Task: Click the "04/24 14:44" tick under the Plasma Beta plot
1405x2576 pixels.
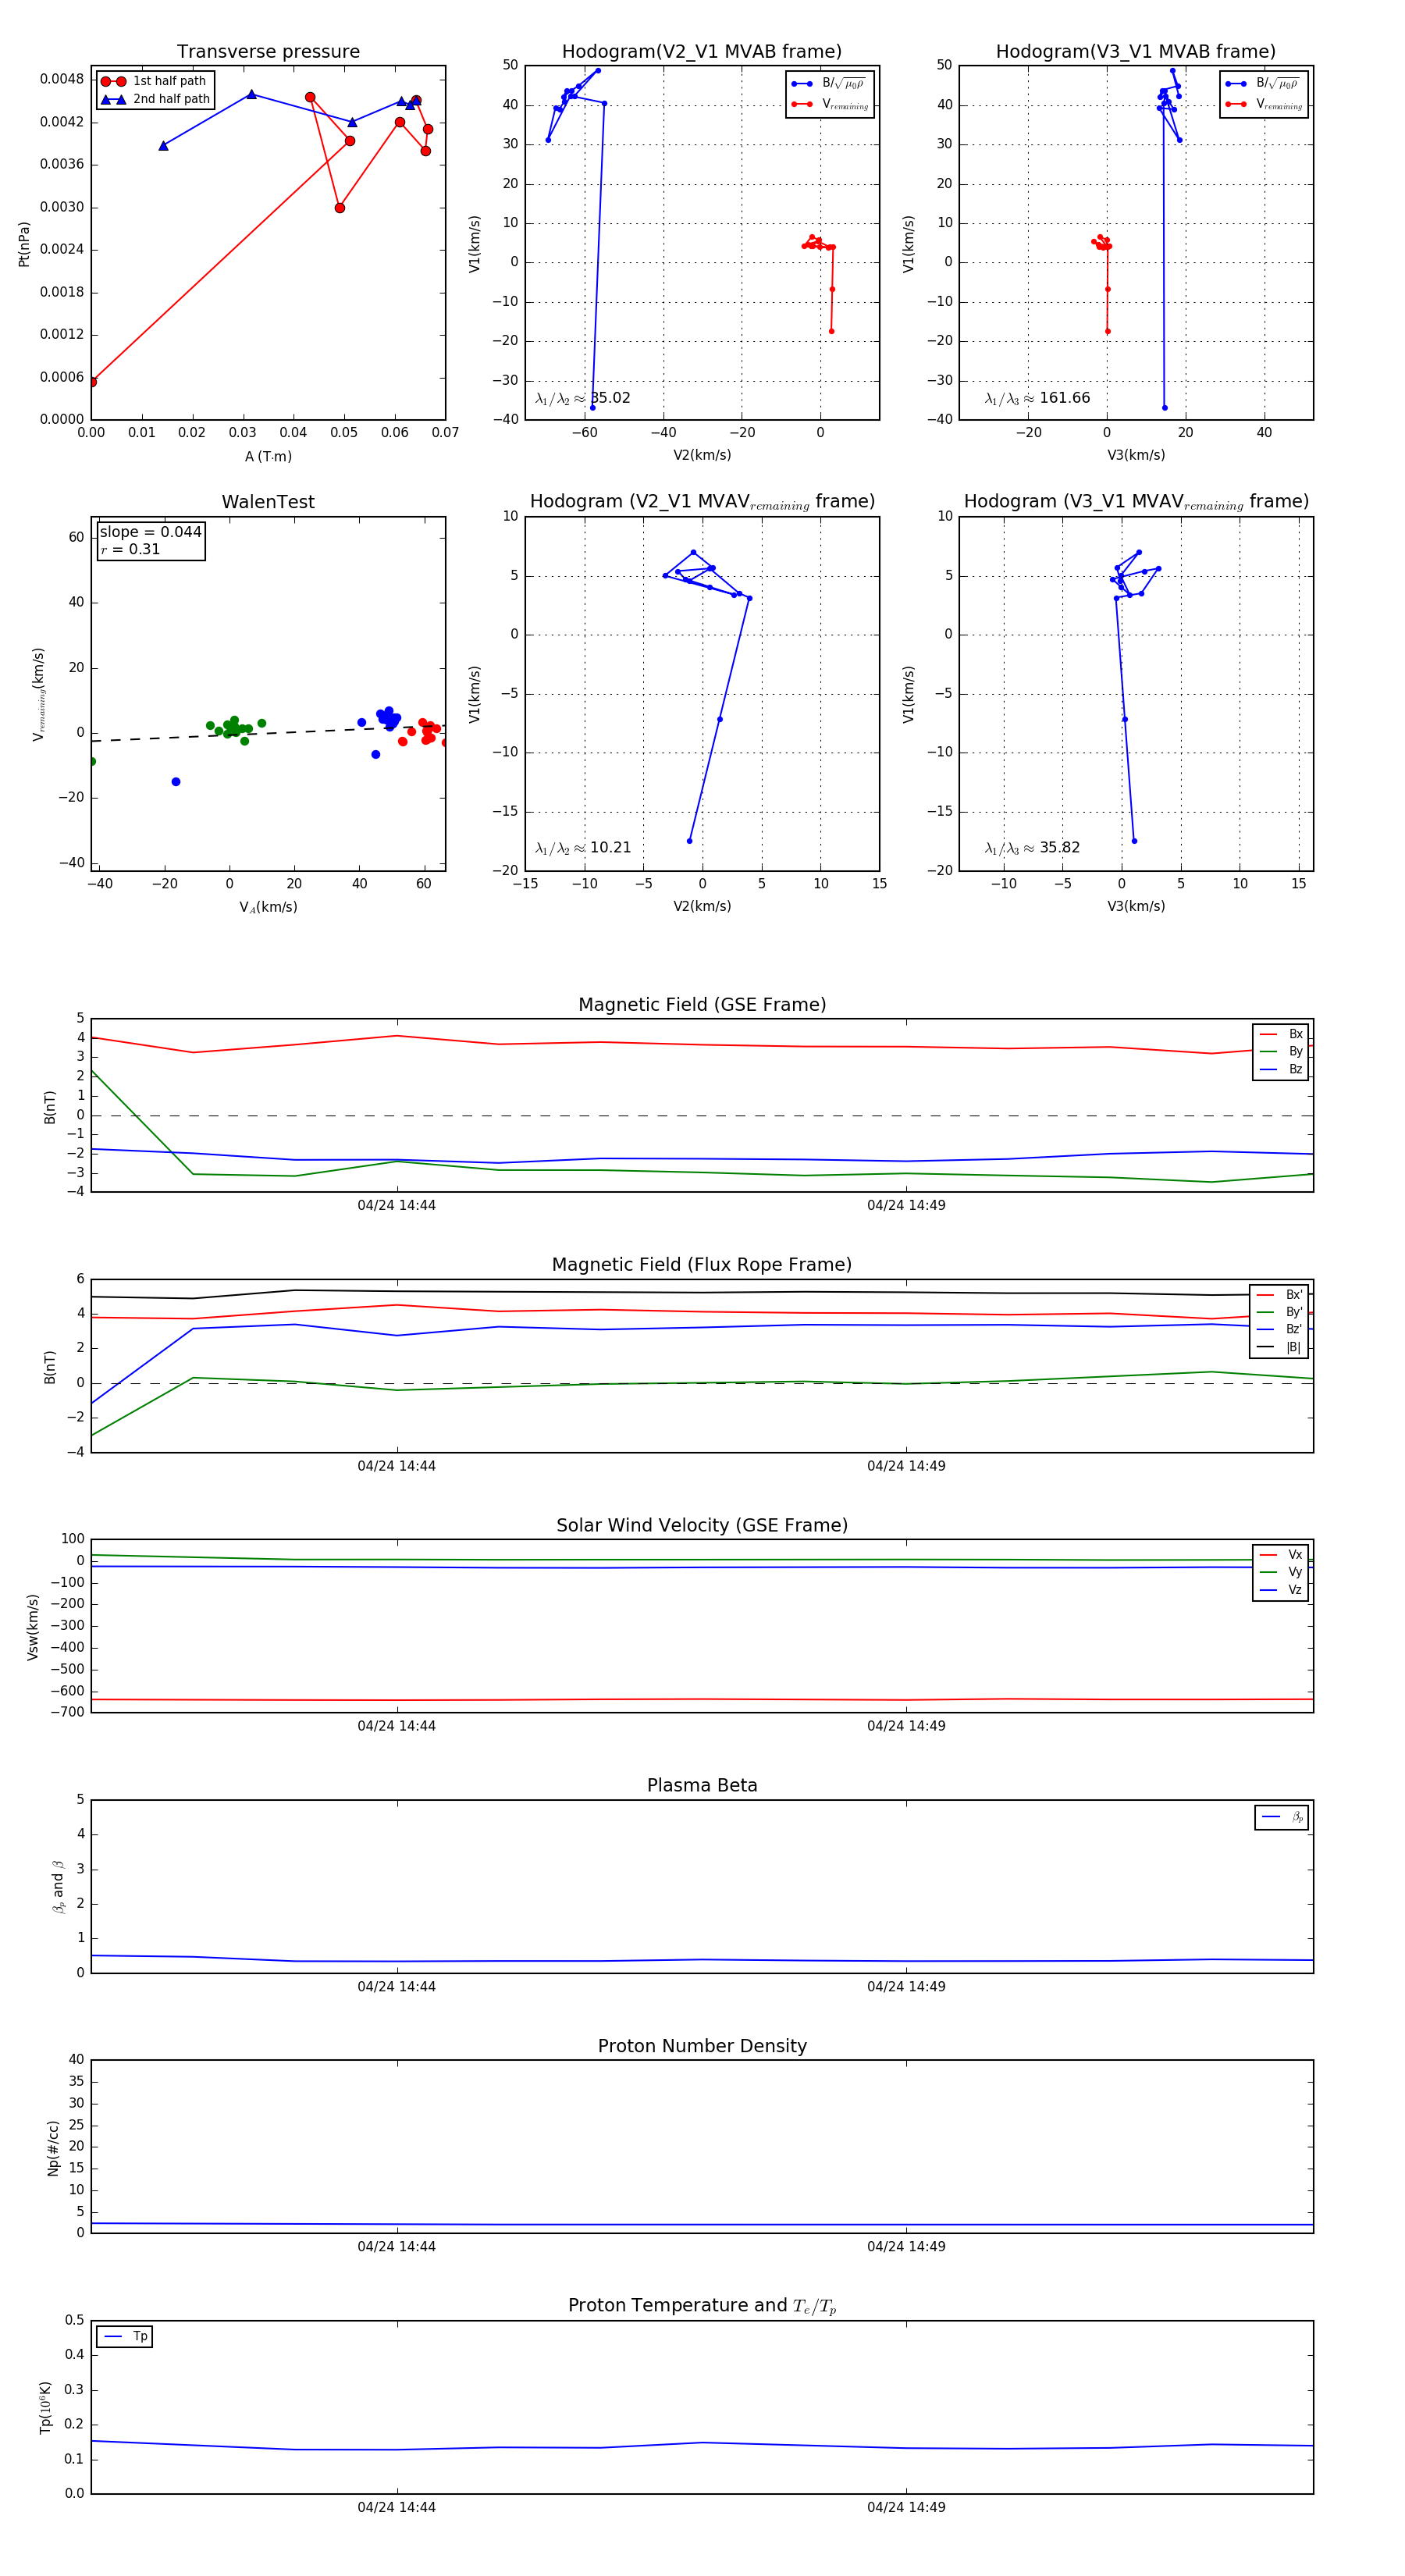Action: click(397, 1987)
